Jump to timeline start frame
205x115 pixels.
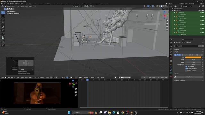[x=120, y=77]
